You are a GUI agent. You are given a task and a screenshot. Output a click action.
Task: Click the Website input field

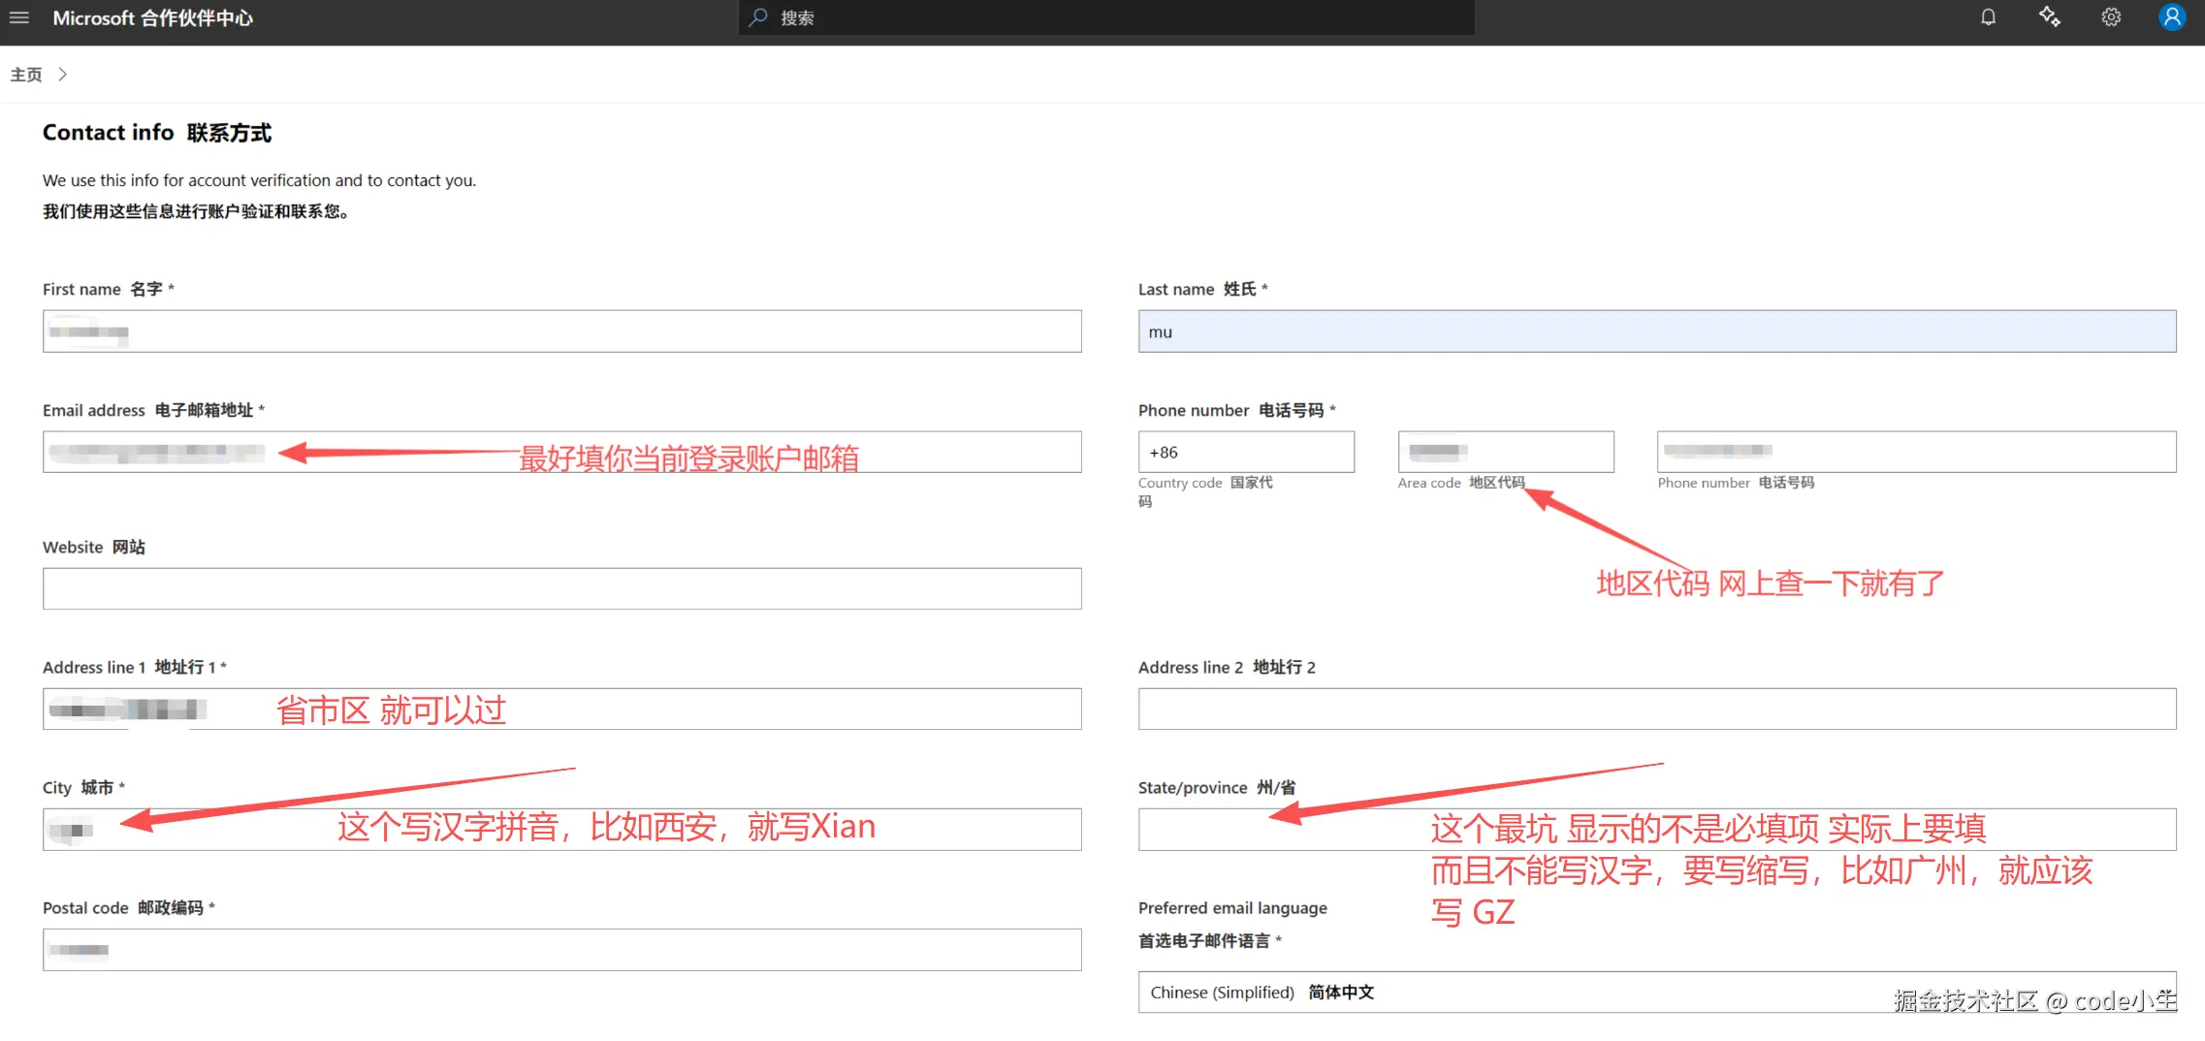tap(562, 588)
